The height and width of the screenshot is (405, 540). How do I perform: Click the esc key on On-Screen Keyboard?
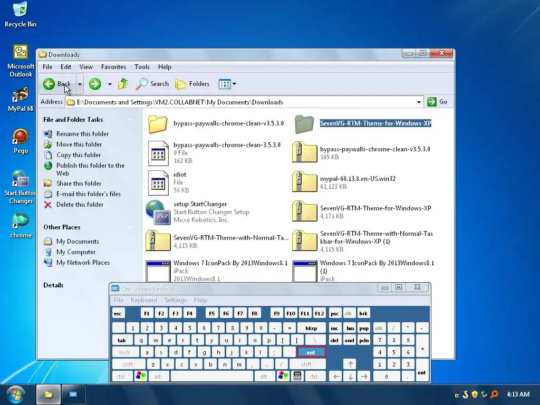(x=118, y=313)
